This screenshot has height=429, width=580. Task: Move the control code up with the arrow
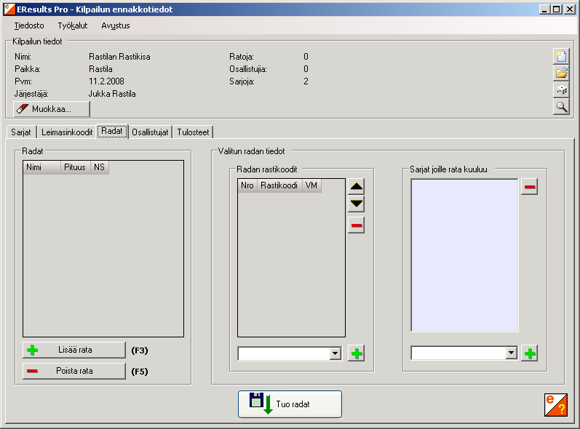coord(356,187)
